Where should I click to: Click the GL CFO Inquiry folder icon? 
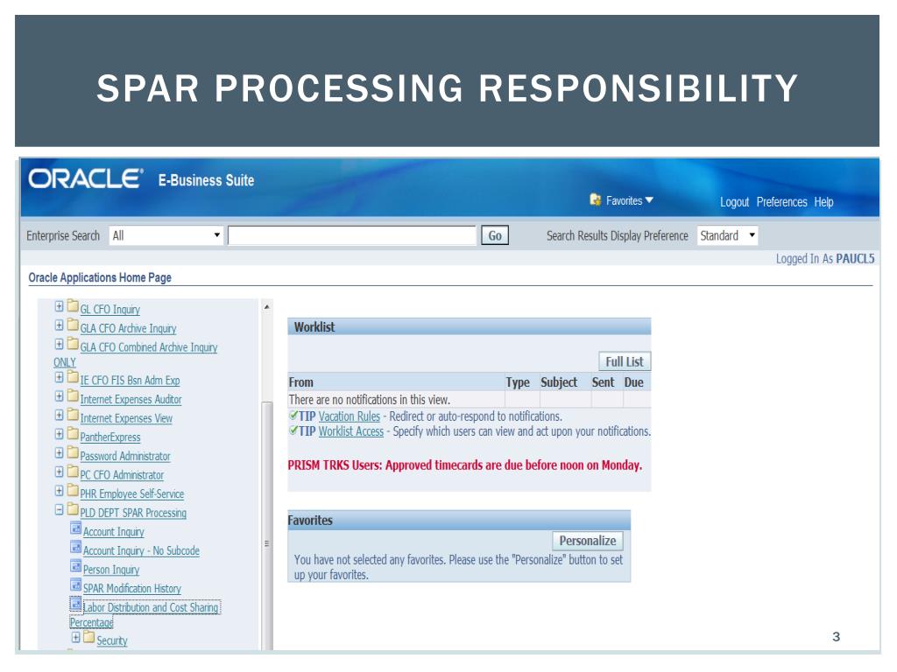click(73, 305)
